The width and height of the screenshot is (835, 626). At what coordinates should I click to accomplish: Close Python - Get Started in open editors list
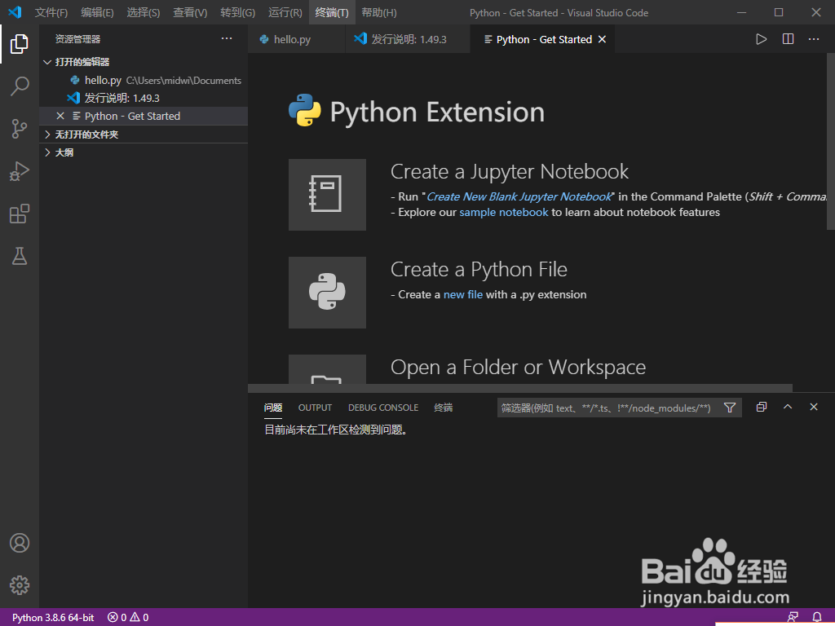click(x=60, y=116)
